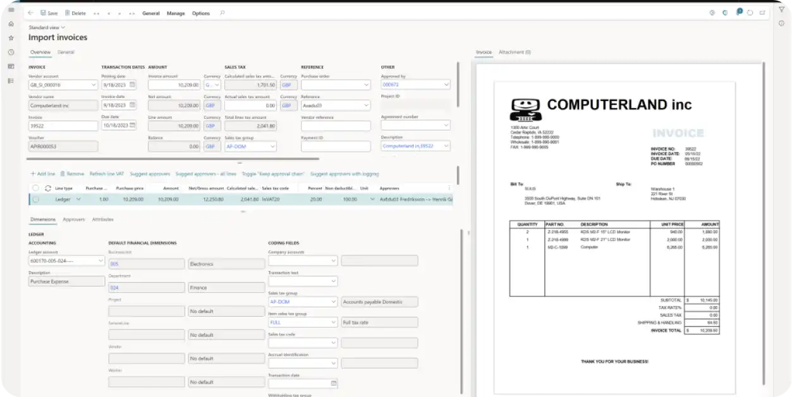Click Suggest approvers
Viewport: 792px width, 397px height.
[x=150, y=174]
